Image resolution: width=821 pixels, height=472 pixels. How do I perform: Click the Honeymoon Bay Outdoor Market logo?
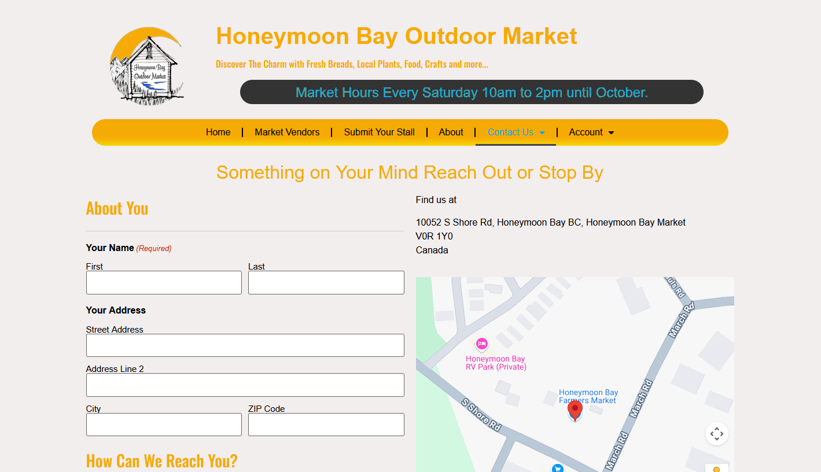[147, 66]
